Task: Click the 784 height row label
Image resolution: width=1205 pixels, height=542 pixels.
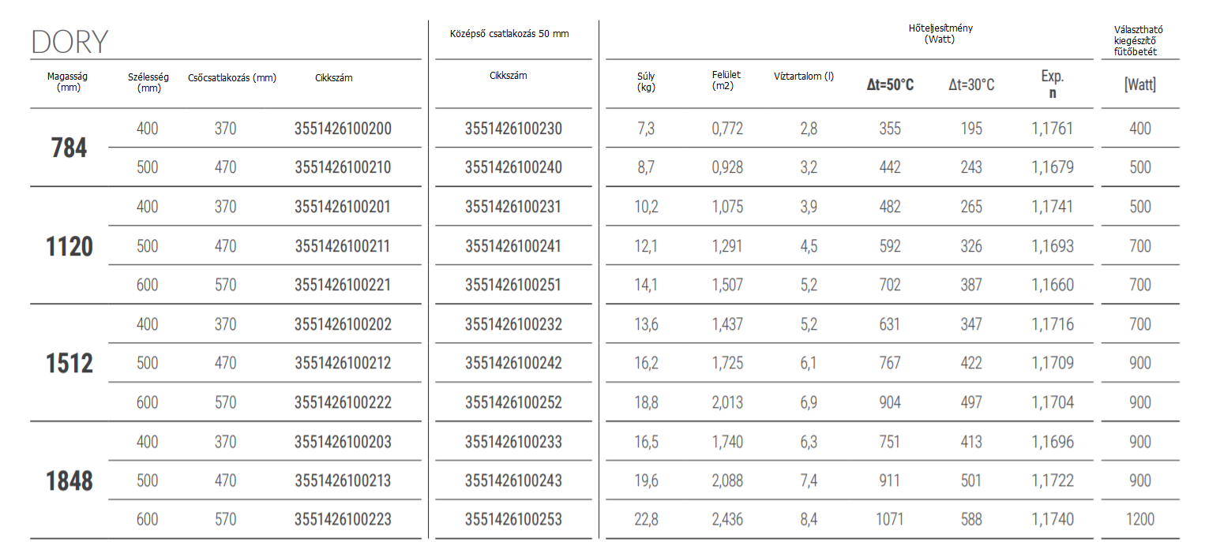Action: tap(69, 148)
